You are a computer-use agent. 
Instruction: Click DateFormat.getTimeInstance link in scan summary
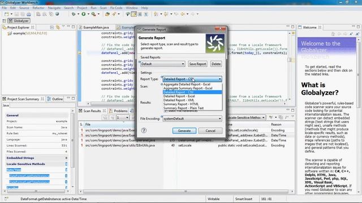pos(29,182)
